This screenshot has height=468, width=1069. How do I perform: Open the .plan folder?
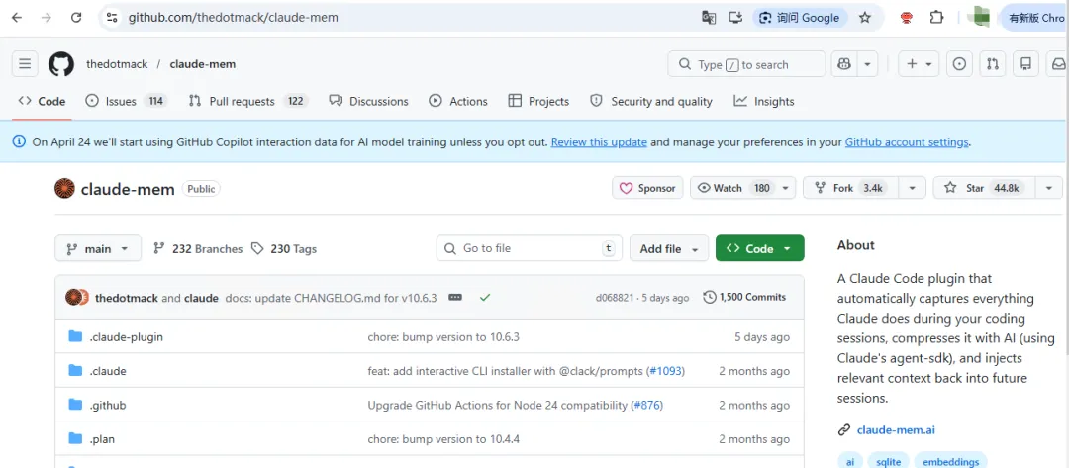pos(102,439)
